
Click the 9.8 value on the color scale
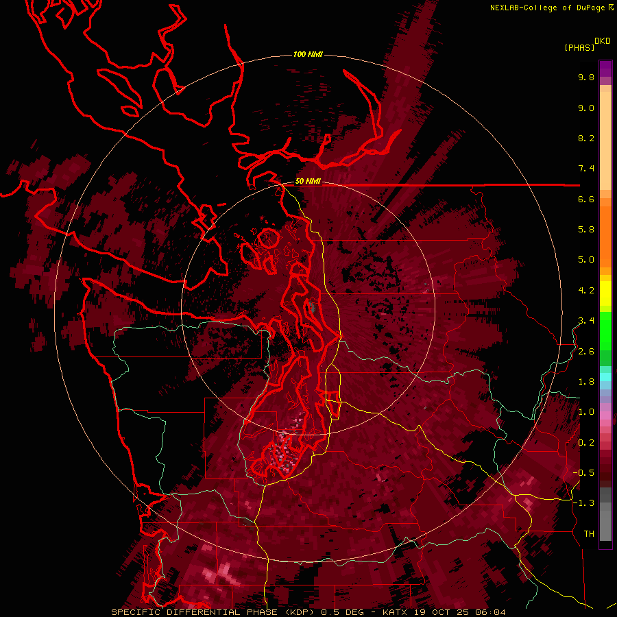[586, 77]
